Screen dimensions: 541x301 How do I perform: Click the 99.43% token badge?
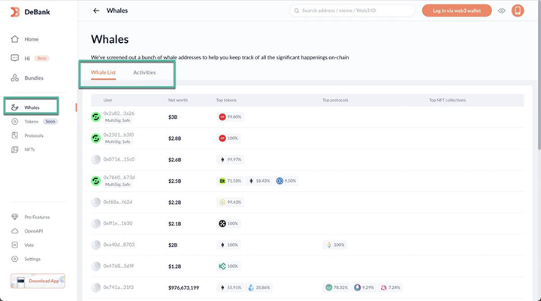pos(230,202)
